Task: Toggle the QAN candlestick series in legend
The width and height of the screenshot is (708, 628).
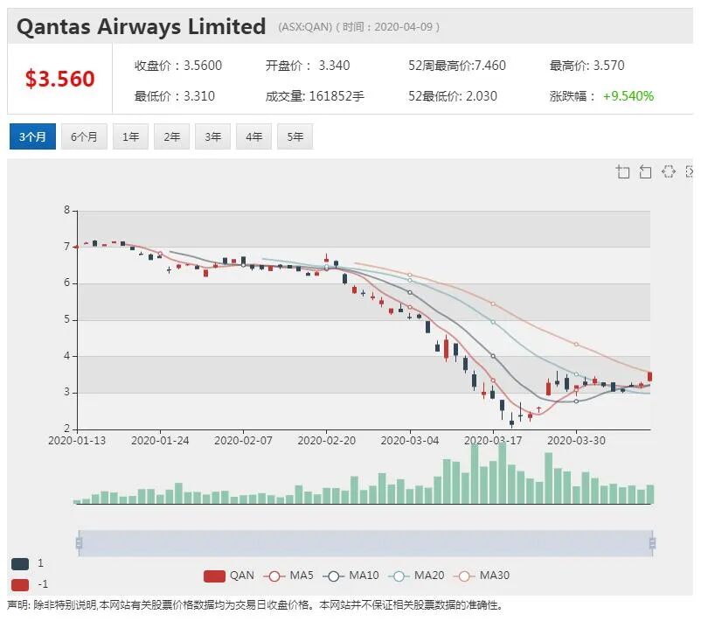Action: click(x=228, y=576)
